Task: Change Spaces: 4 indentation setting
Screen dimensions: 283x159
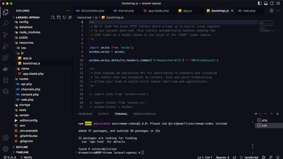Action: tap(222, 157)
